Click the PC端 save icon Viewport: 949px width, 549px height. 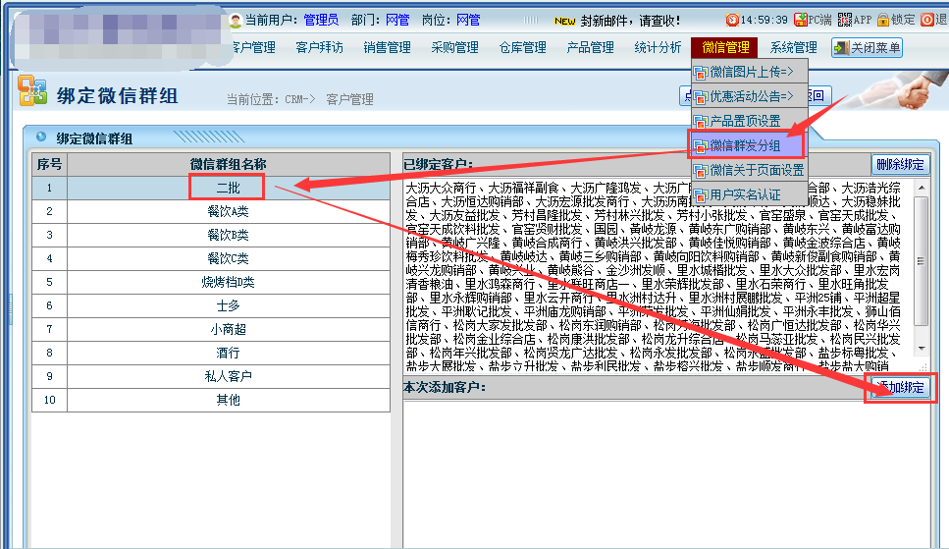(800, 20)
